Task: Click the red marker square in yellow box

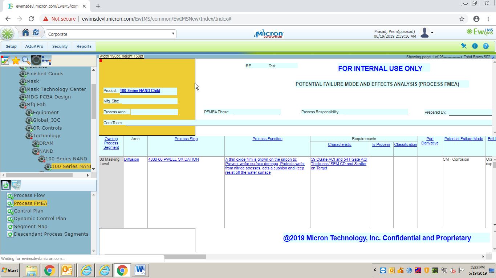Action: click(101, 60)
